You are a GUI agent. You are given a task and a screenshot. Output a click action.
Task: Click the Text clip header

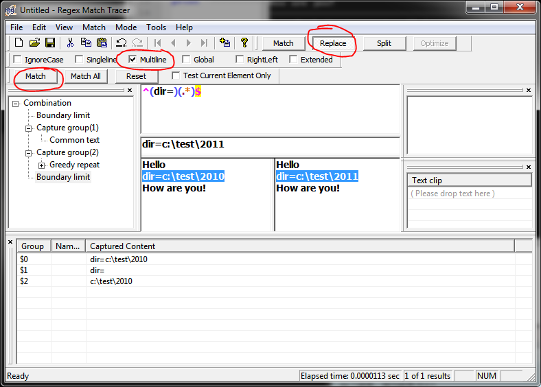tap(470, 180)
